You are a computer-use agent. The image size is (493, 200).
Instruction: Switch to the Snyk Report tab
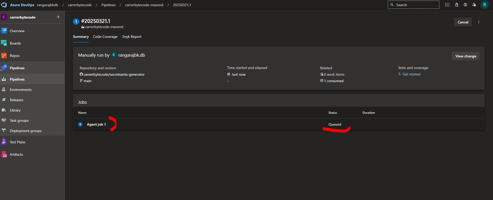(x=132, y=37)
